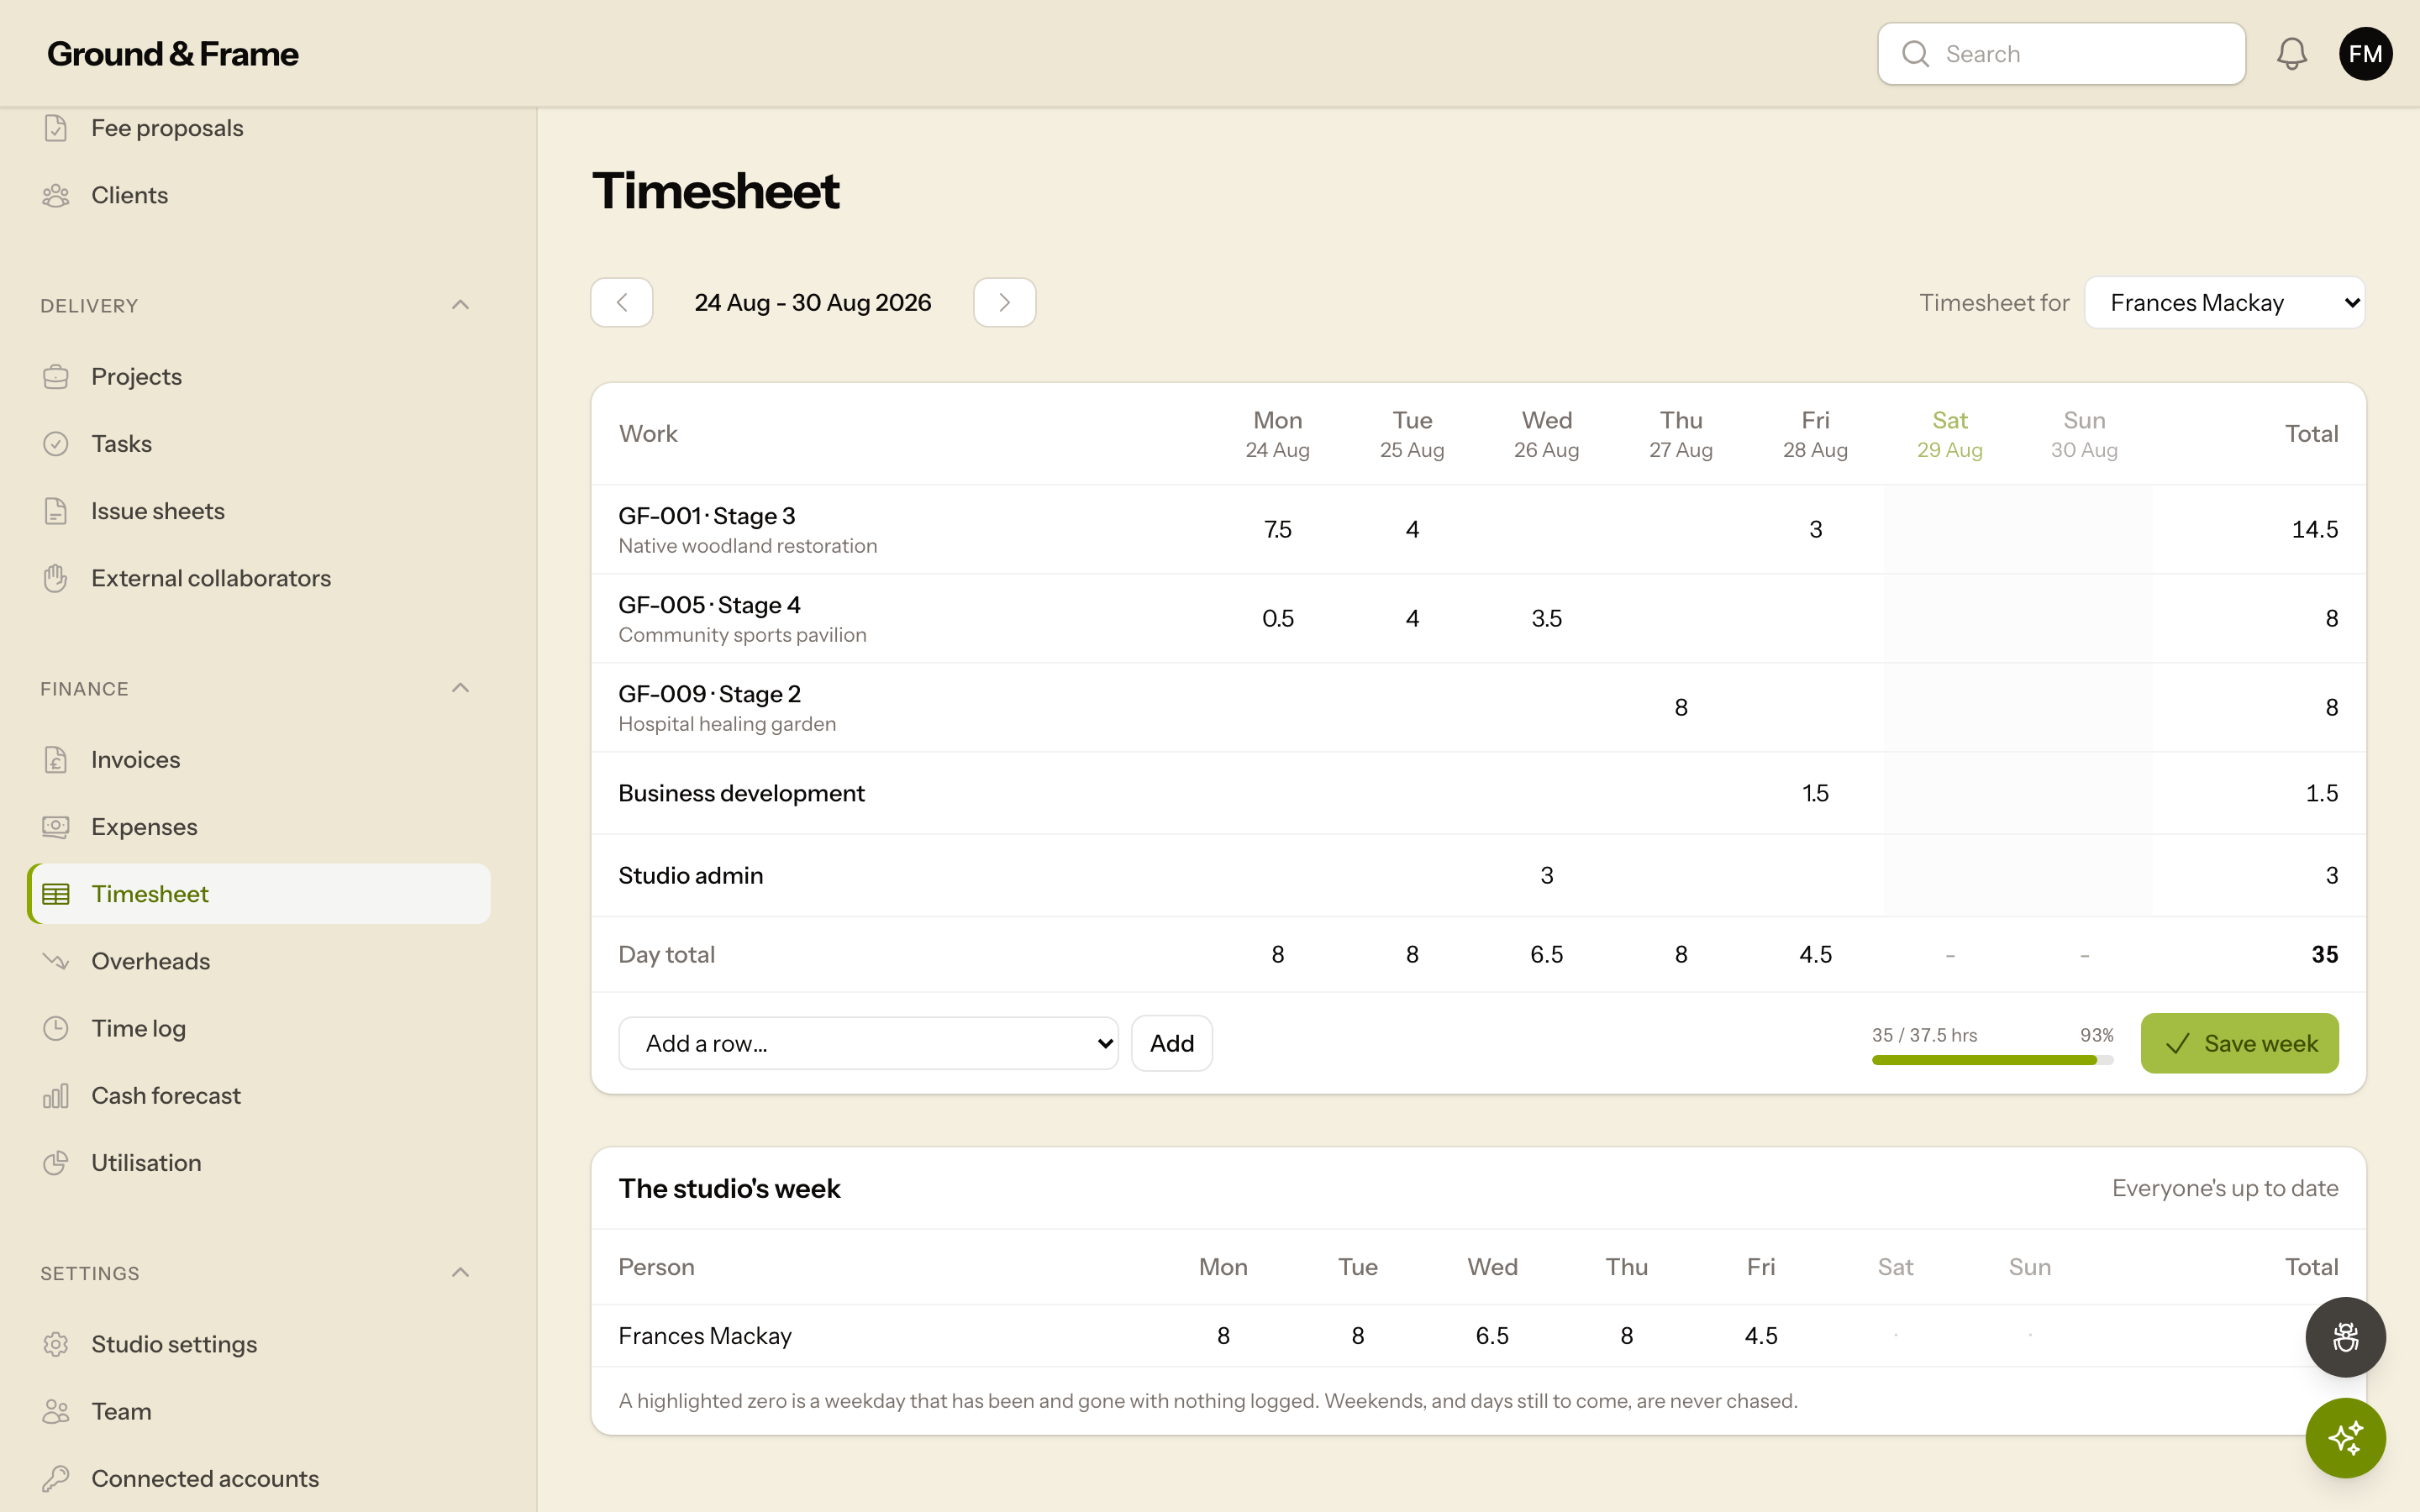Open the Team settings page
Screen dimensions: 2420x1512
[260, 1411]
